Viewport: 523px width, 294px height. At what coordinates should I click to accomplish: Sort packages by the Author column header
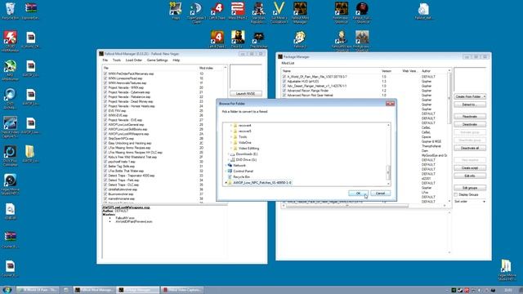434,71
